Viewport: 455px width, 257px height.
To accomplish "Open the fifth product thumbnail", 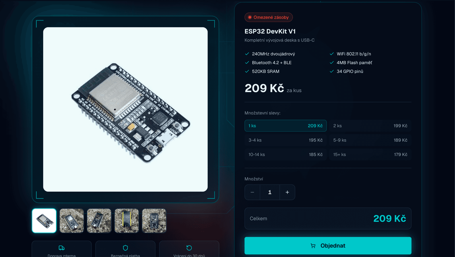I will pyautogui.click(x=154, y=221).
